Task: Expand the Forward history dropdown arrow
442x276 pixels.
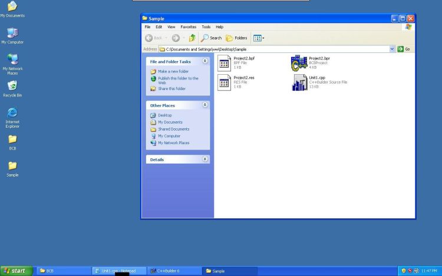Action: click(184, 38)
